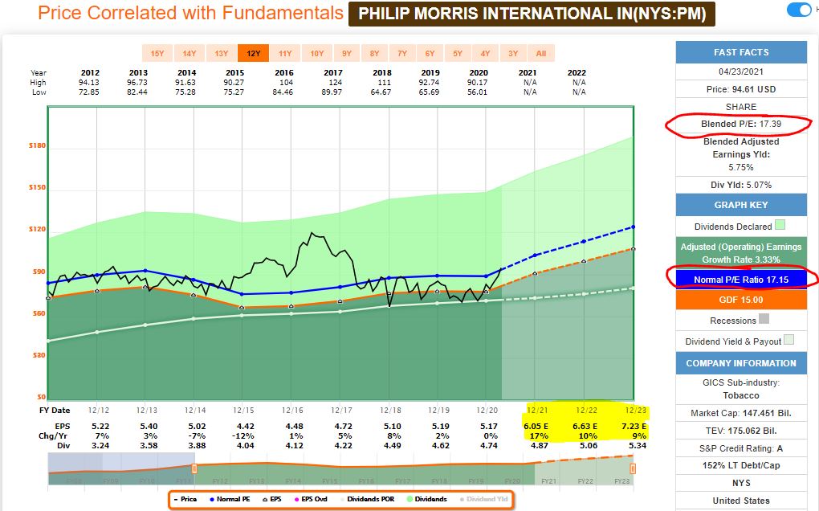Screen dimensions: 819x511
Task: Check the Dividend Yield & Payout box
Action: [x=788, y=340]
